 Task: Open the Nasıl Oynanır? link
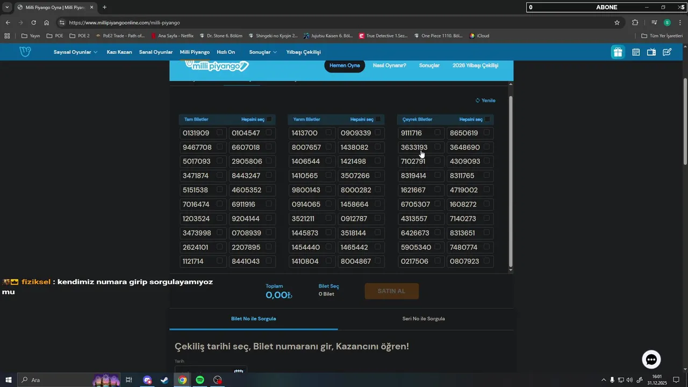coord(390,66)
